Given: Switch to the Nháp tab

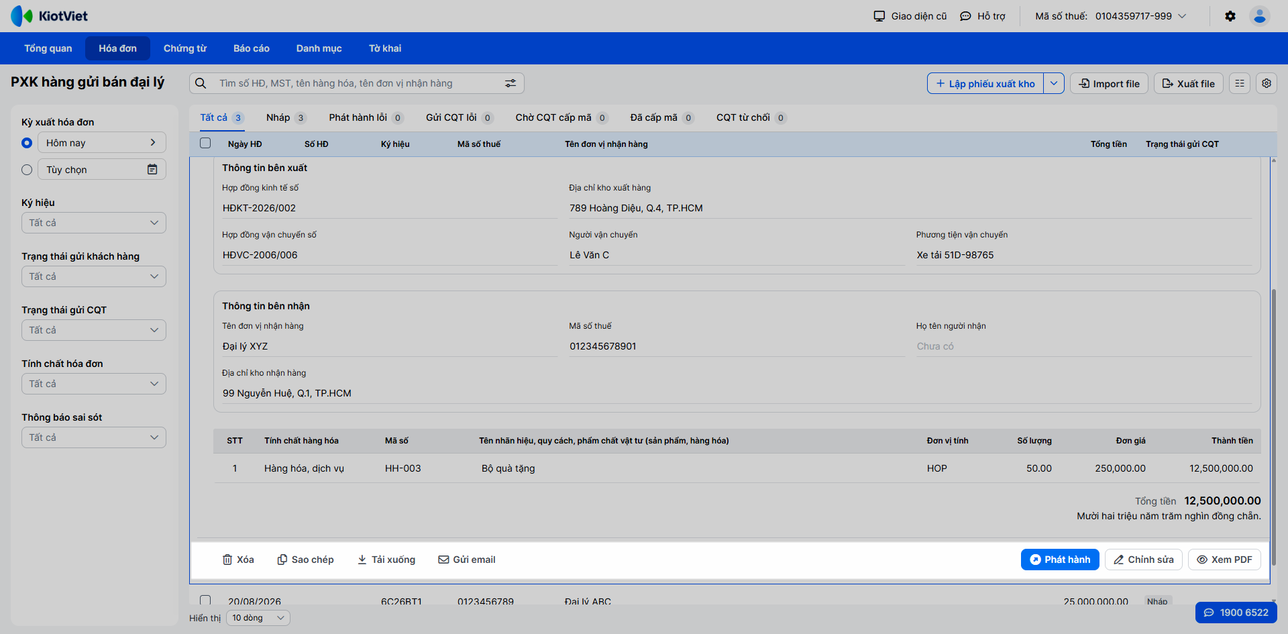Looking at the screenshot, I should (286, 117).
